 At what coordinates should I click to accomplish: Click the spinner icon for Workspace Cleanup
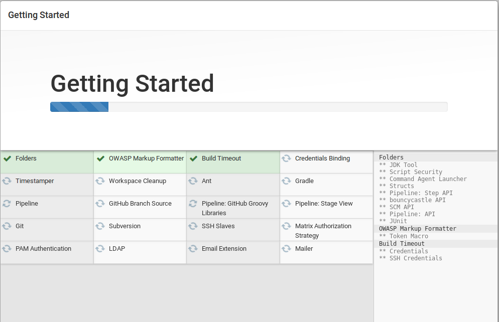tap(100, 181)
